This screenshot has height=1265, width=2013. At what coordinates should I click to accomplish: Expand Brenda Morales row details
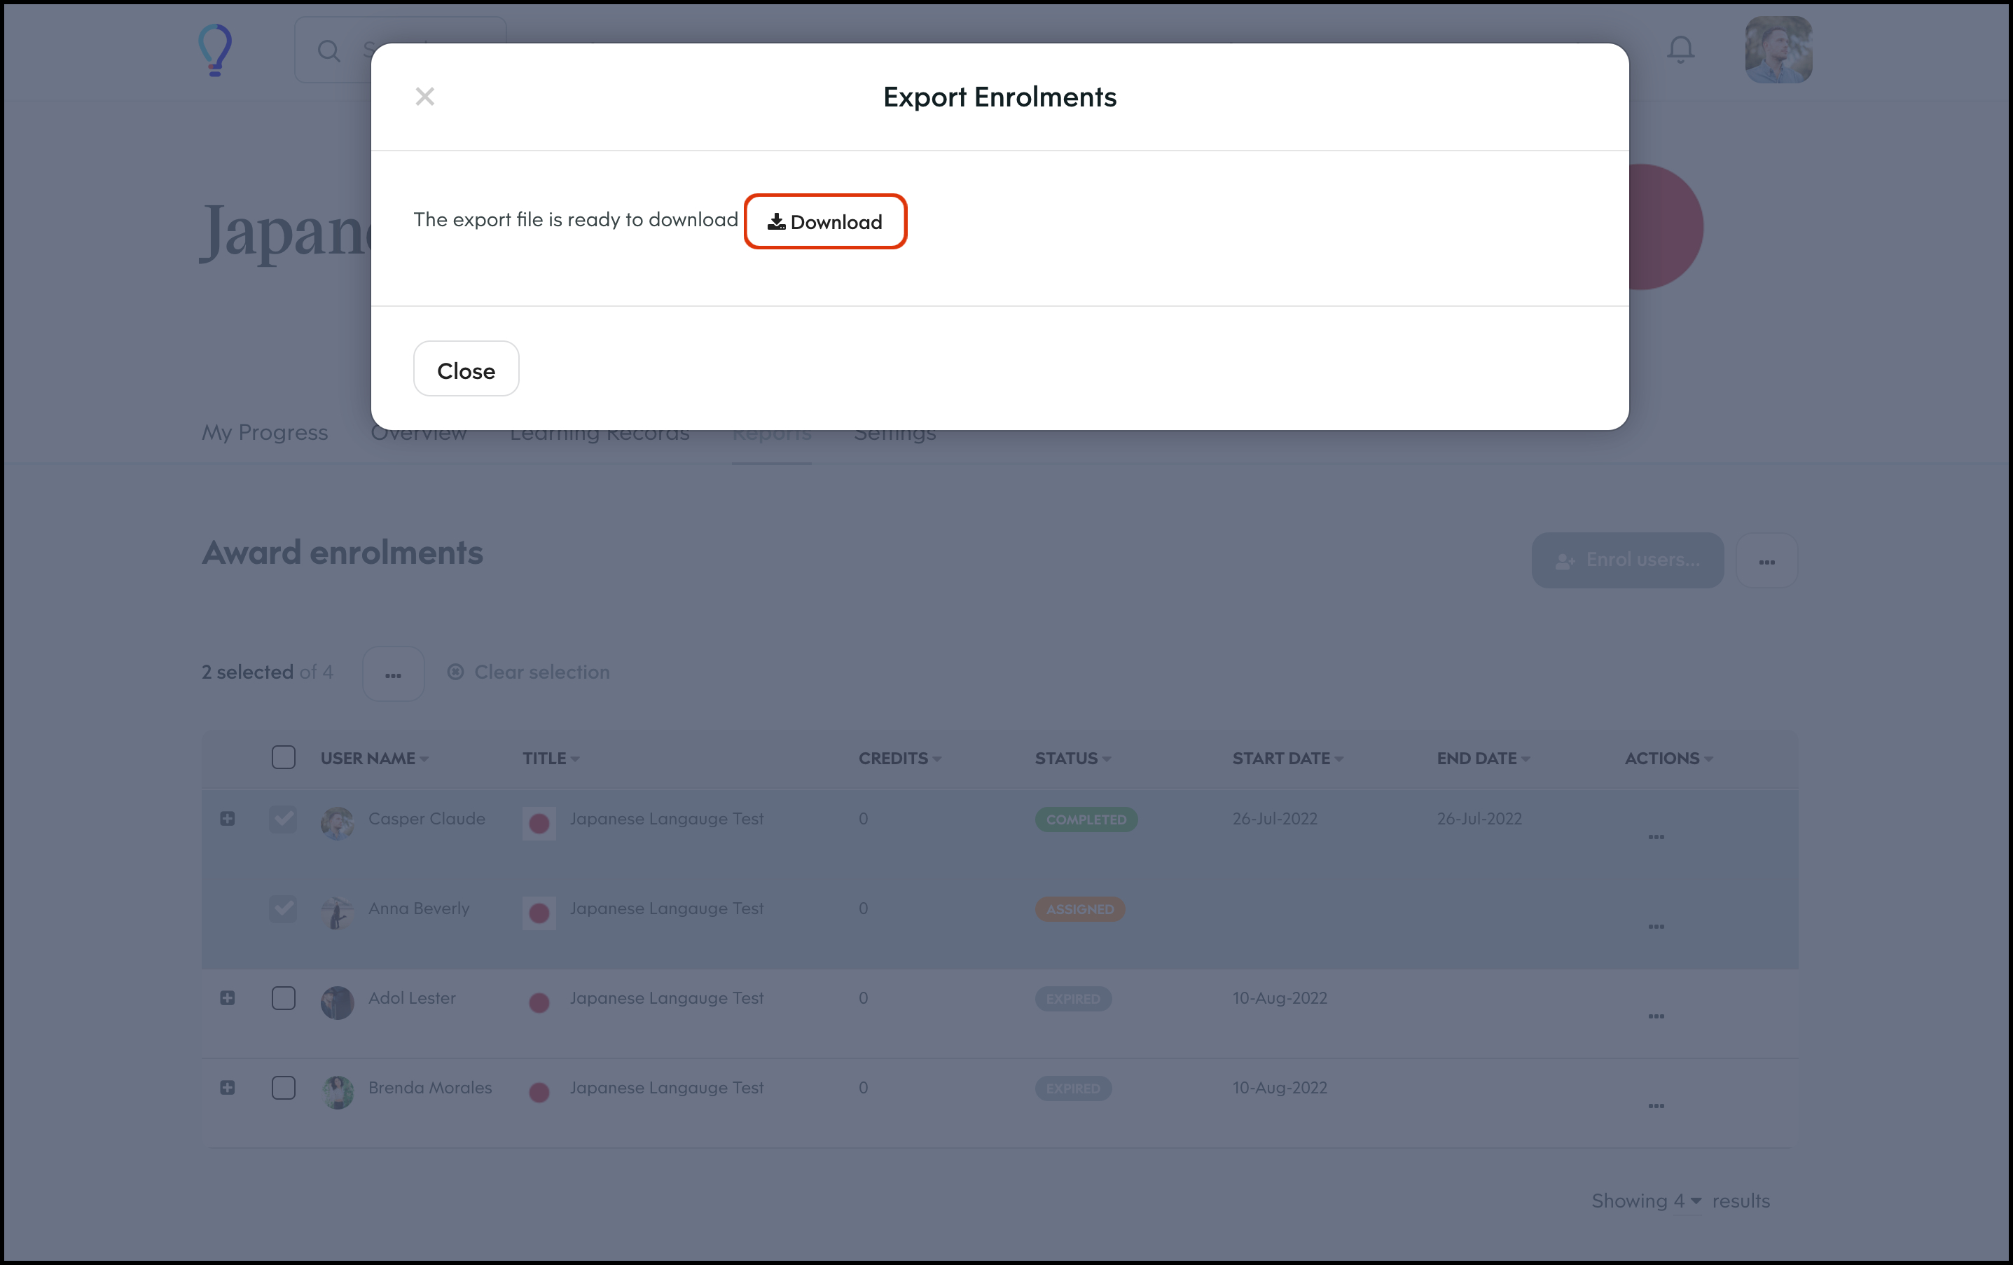pyautogui.click(x=228, y=1087)
